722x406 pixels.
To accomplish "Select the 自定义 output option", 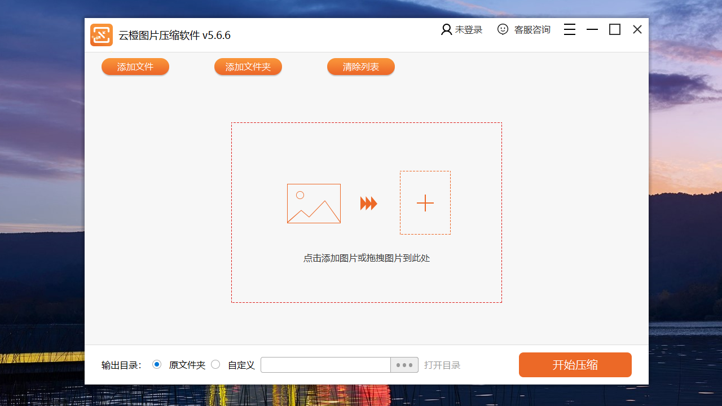I will (x=215, y=364).
